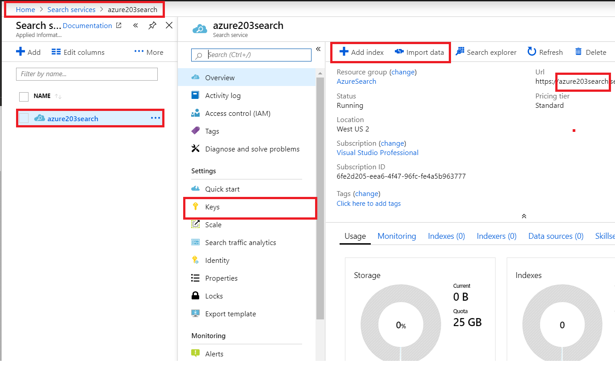Select the header checkbox above the name list
This screenshot has width=615, height=380.
[x=24, y=96]
